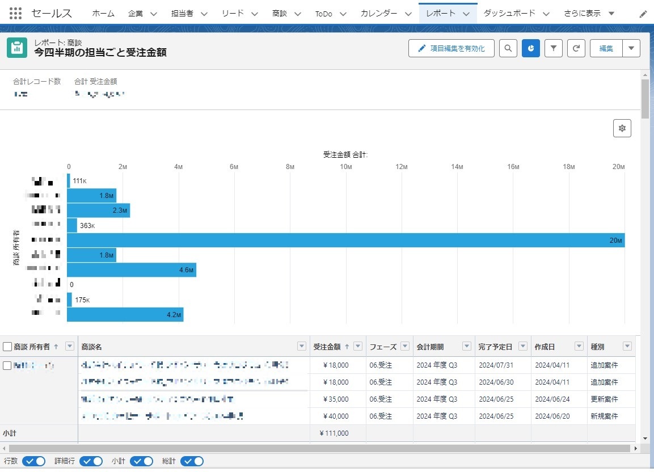This screenshot has height=472, width=654.
Task: Open first owner name link
Action: pyautogui.click(x=33, y=365)
